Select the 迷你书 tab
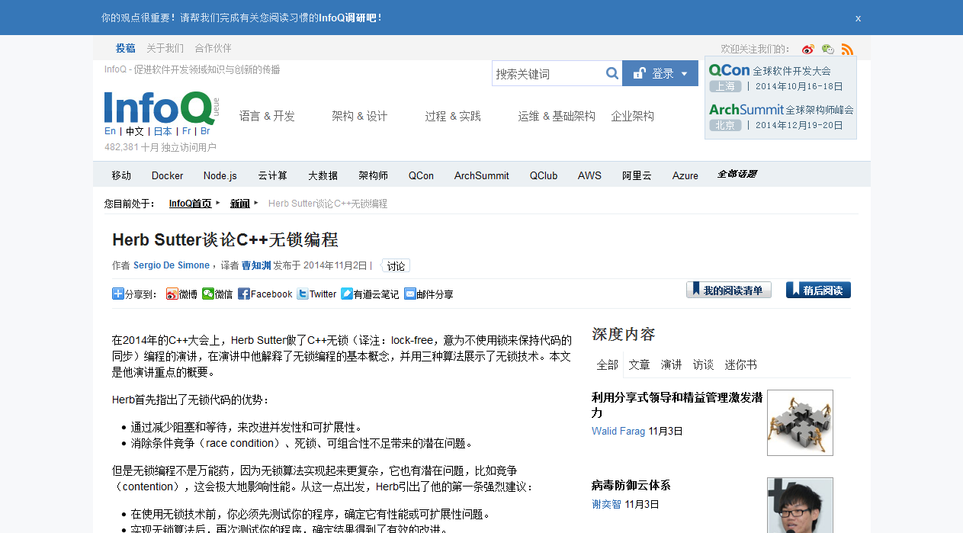The image size is (963, 533). pyautogui.click(x=740, y=364)
